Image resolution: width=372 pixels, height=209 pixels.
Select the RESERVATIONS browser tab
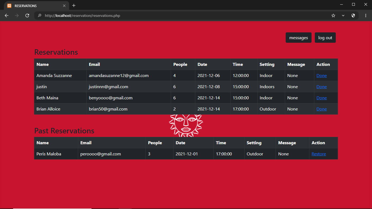36,6
